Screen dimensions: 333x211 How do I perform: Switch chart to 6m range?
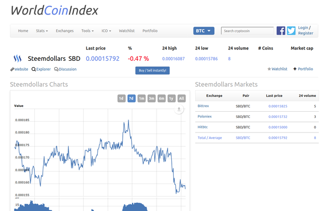point(161,98)
